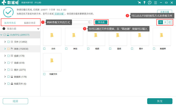
Task: Click the 档案文件 archive icon in tree
Action: (x=12, y=84)
